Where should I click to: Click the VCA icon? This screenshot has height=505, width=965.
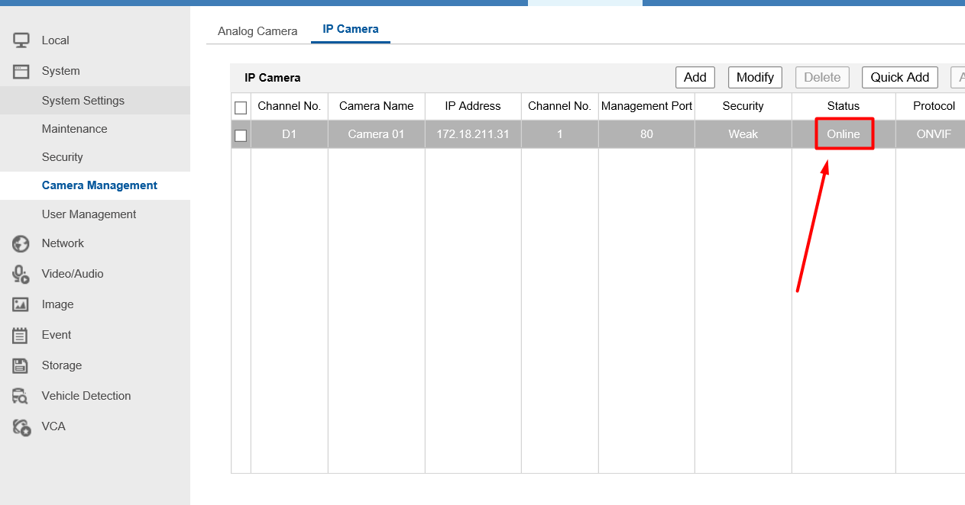(21, 426)
